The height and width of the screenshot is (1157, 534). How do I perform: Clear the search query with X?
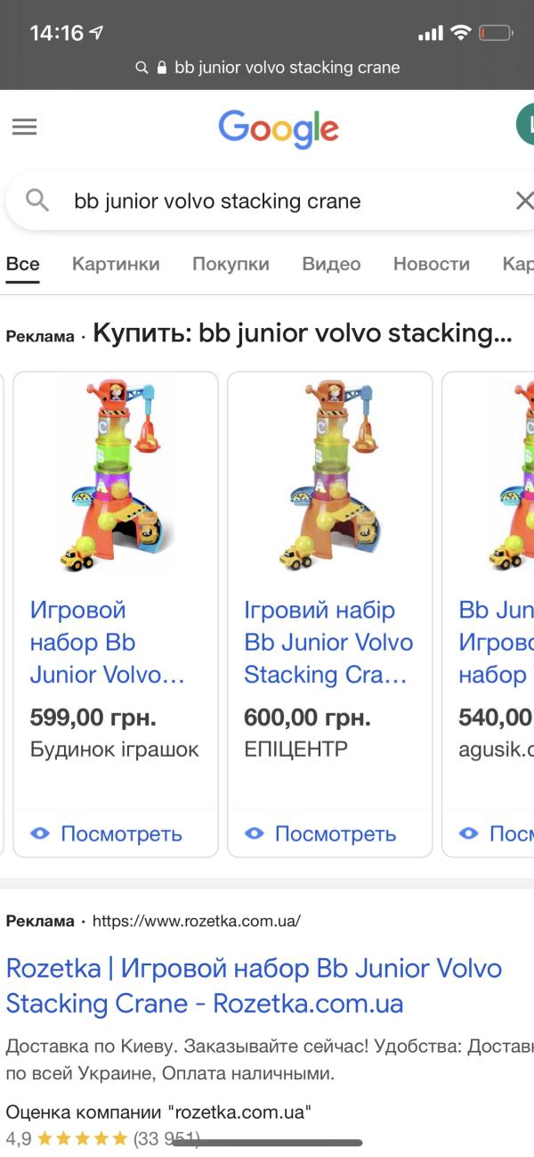point(523,201)
